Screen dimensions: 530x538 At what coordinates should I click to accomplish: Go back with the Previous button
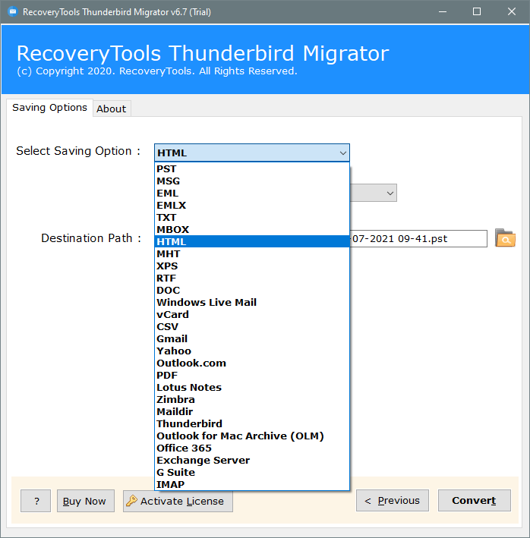(393, 501)
